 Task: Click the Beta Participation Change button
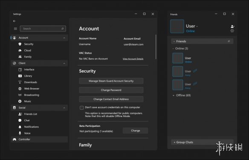point(136,131)
